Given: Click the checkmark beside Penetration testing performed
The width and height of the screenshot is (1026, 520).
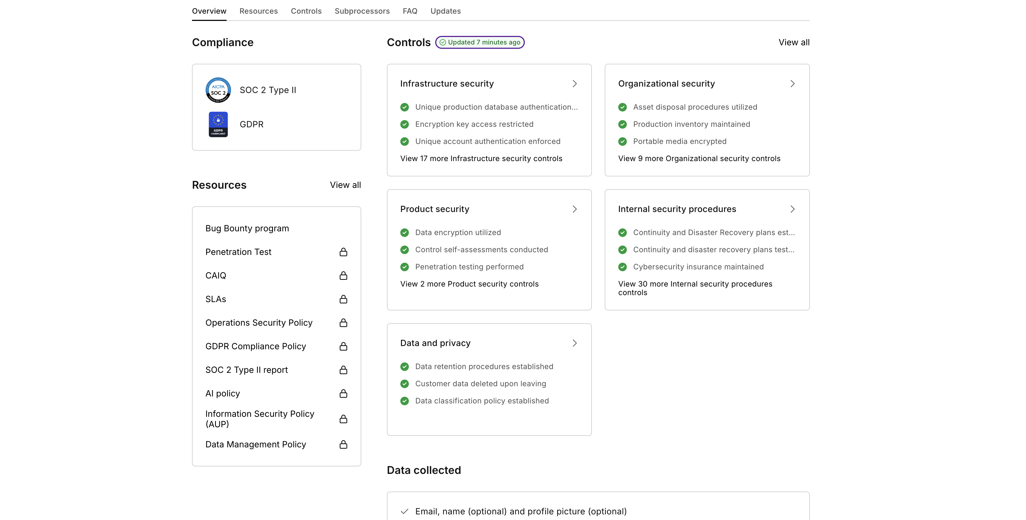Looking at the screenshot, I should (x=405, y=267).
